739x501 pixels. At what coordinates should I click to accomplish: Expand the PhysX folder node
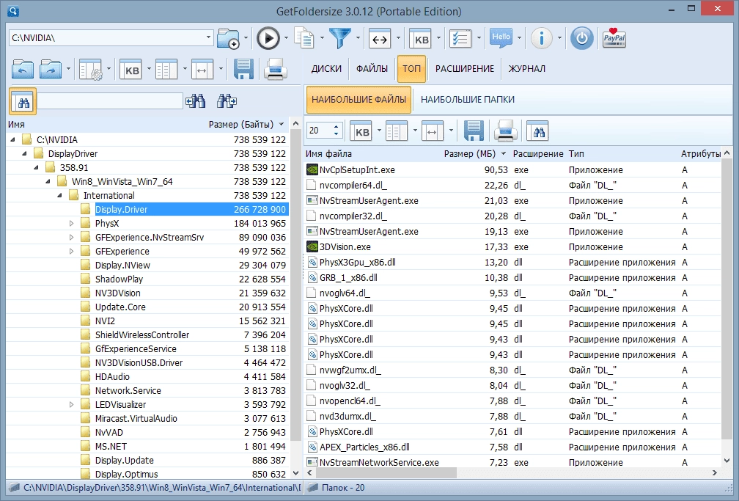coord(72,224)
